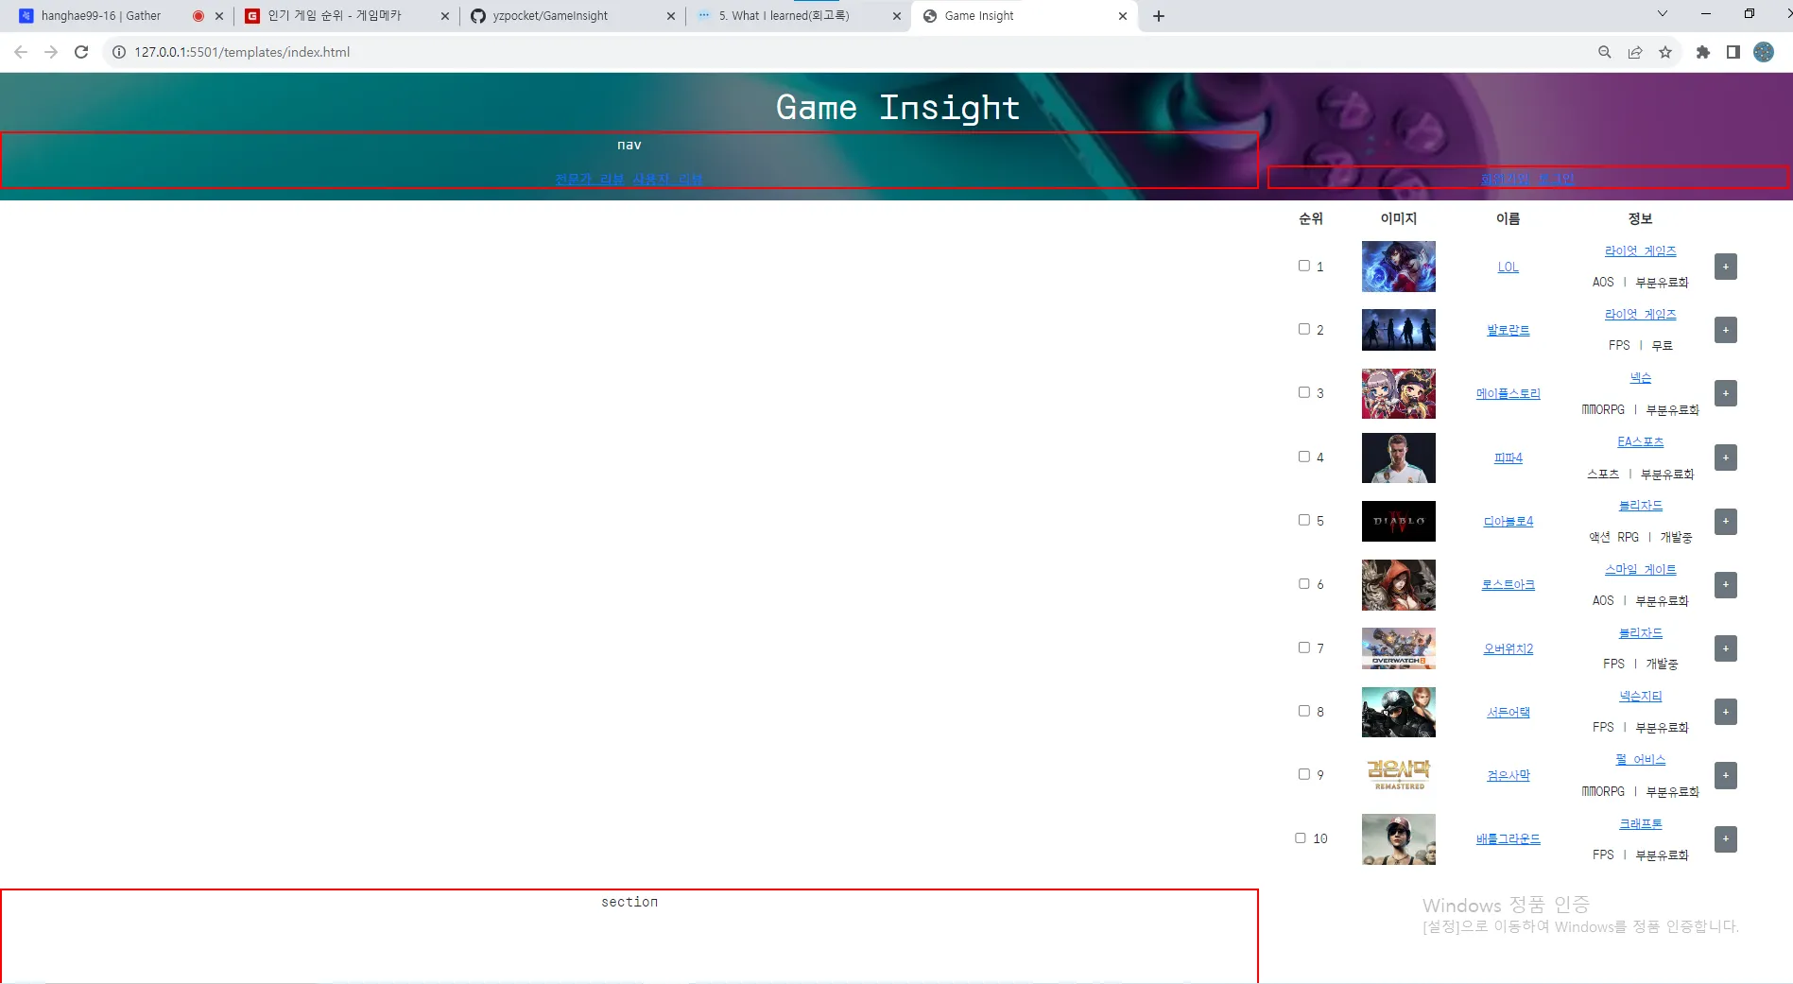Click the Overwatch 2 thumbnail image

(x=1399, y=648)
